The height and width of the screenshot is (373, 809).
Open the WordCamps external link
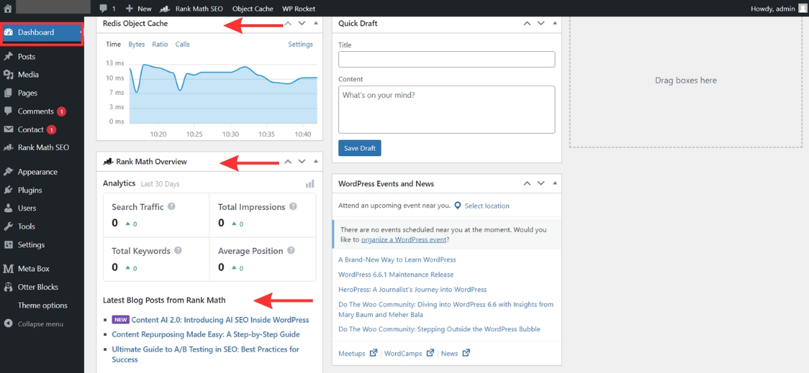point(410,353)
